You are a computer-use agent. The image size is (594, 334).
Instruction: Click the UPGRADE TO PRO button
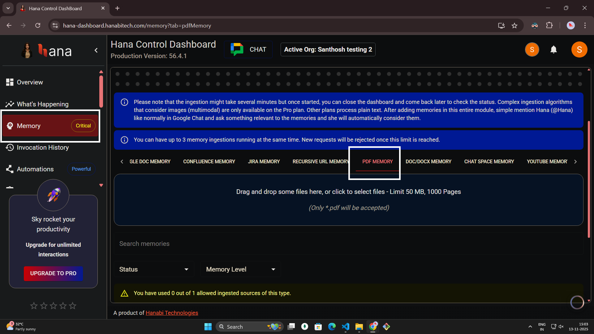pyautogui.click(x=53, y=273)
